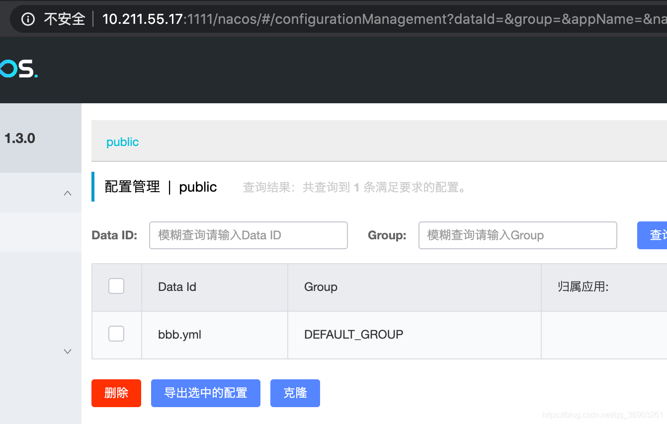Click the browser URL address text

(384, 19)
